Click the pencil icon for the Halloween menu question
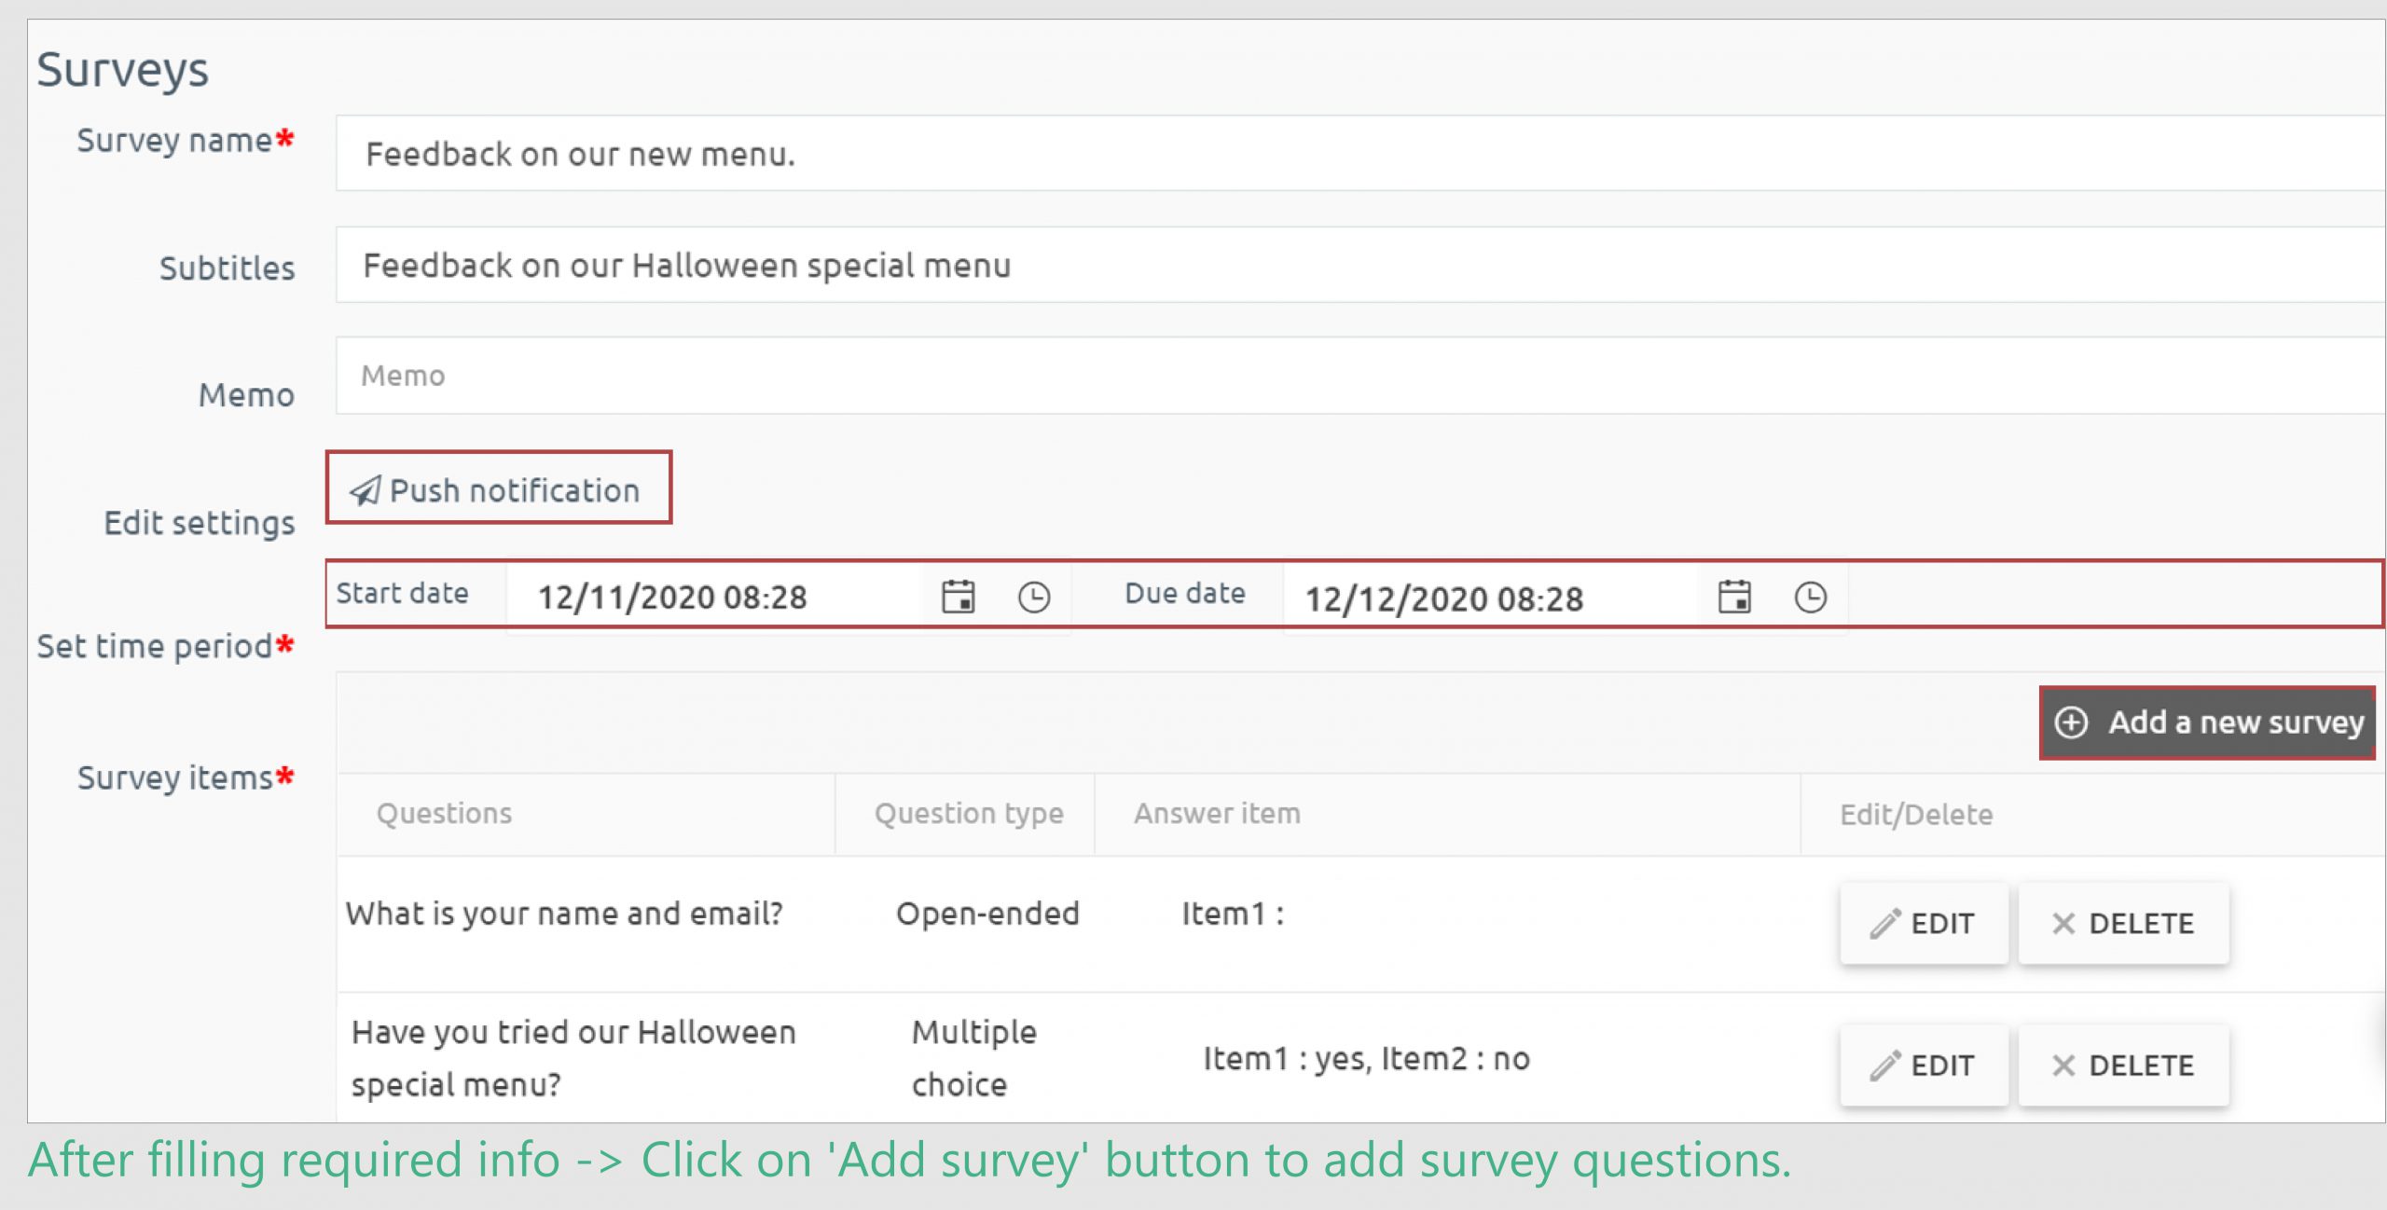The height and width of the screenshot is (1210, 2387). tap(1884, 1065)
